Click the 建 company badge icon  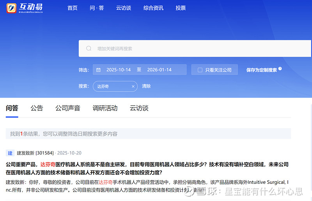coord(10,153)
